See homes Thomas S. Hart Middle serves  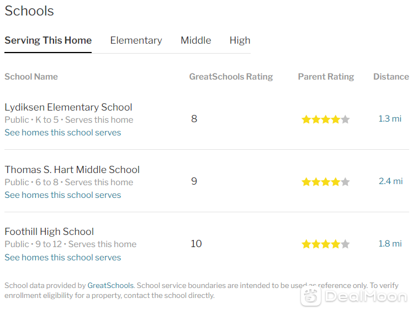tap(62, 195)
